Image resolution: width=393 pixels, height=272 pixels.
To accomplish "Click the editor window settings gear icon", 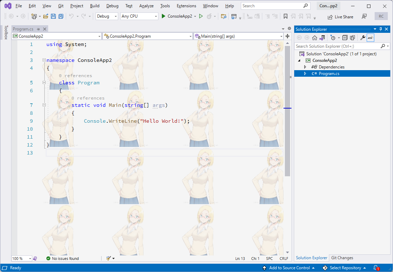I will click(x=289, y=28).
